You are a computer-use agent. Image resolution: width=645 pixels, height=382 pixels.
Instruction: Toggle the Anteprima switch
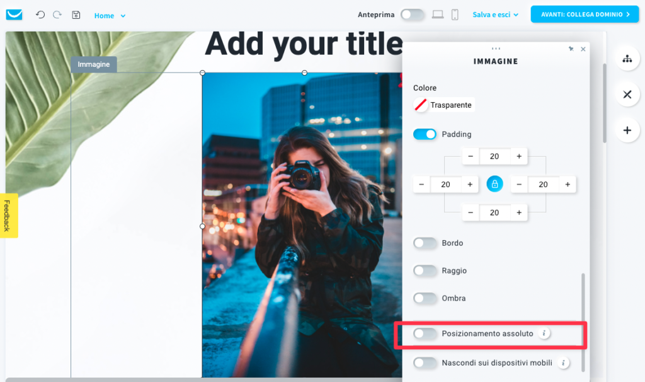[x=412, y=15]
